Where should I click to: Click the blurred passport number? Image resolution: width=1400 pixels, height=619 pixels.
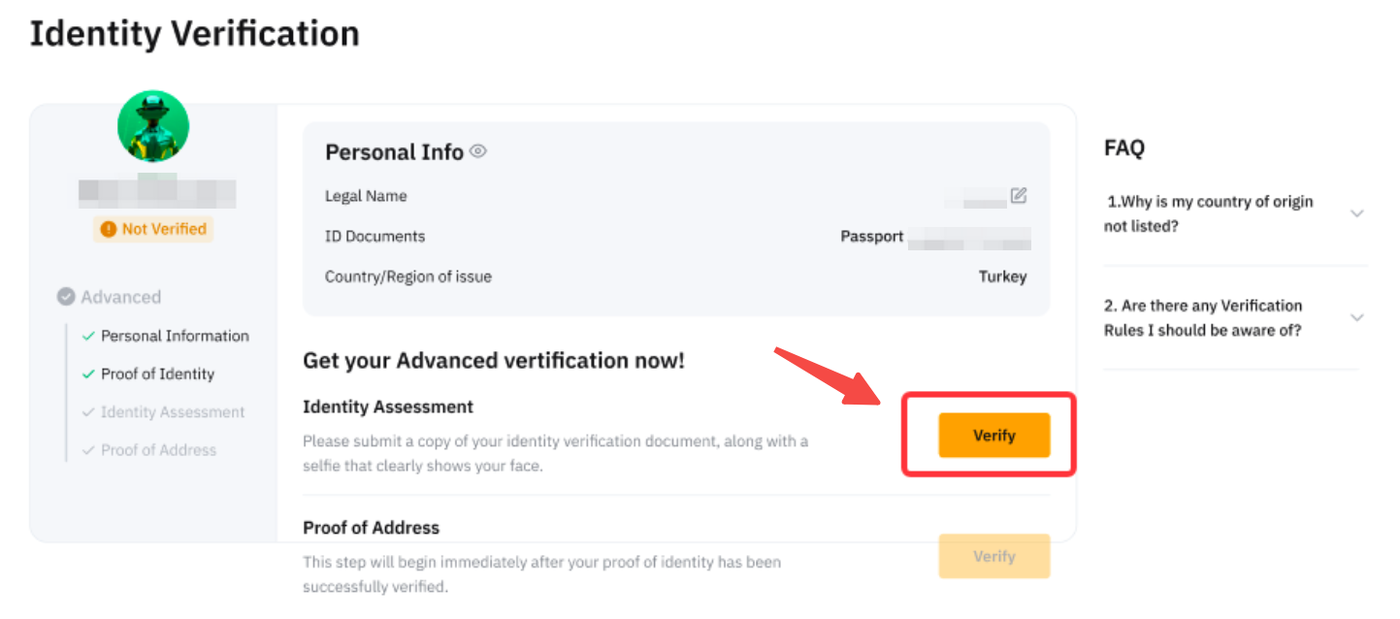pyautogui.click(x=969, y=238)
